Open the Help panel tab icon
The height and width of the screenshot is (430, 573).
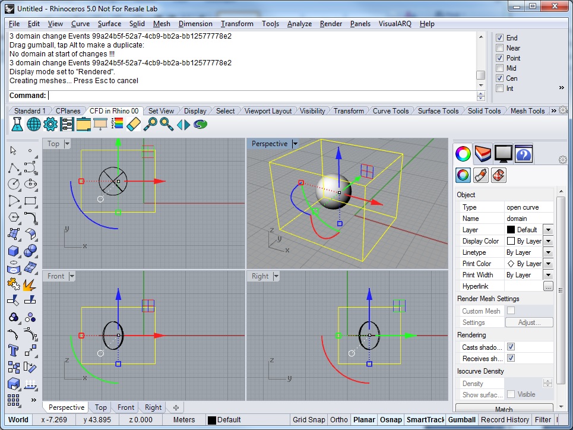click(x=524, y=154)
